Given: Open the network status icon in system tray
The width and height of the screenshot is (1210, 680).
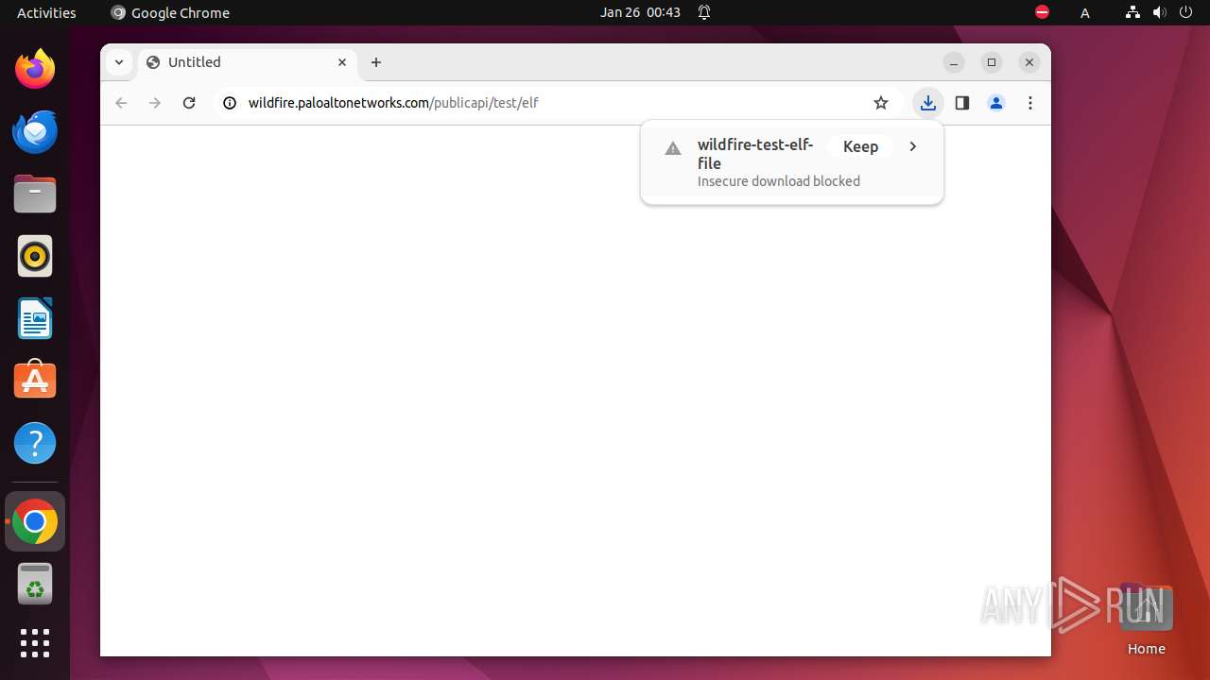Looking at the screenshot, I should 1132,12.
